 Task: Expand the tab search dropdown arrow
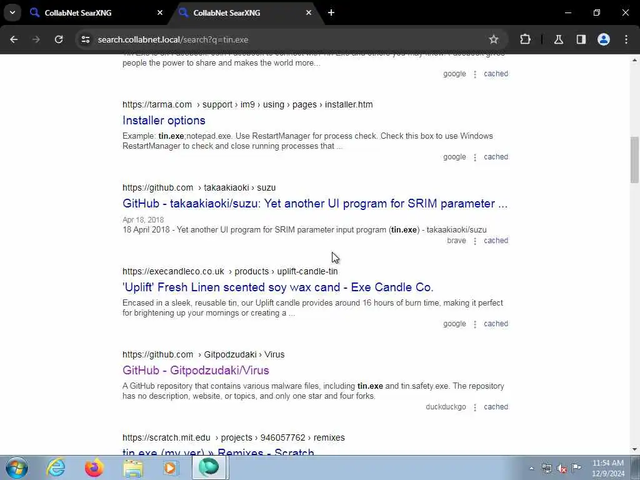[12, 12]
